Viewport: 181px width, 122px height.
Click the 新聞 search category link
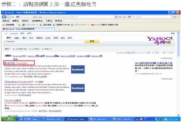coord(56,38)
